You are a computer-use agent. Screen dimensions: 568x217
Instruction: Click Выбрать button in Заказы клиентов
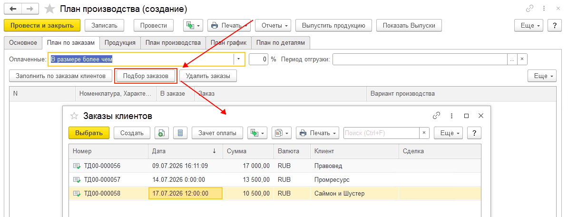click(89, 133)
